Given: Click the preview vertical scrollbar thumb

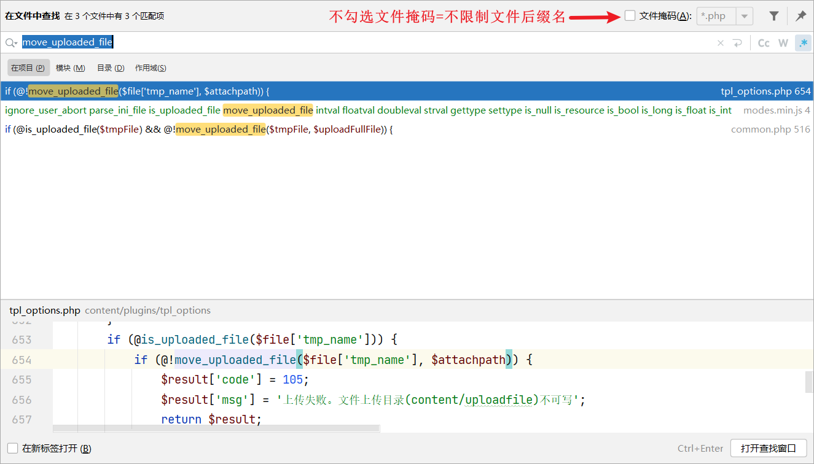Looking at the screenshot, I should (809, 382).
